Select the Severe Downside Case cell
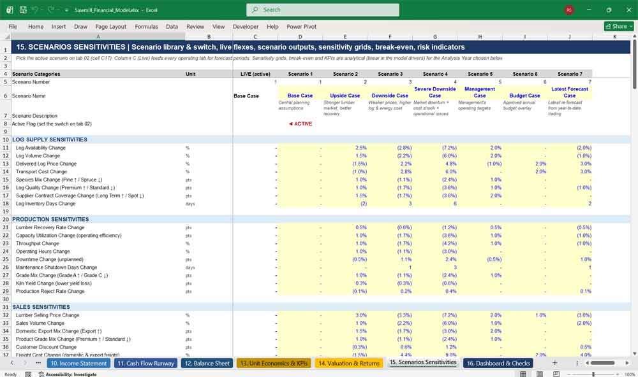Image resolution: width=638 pixels, height=377 pixels. [435, 92]
